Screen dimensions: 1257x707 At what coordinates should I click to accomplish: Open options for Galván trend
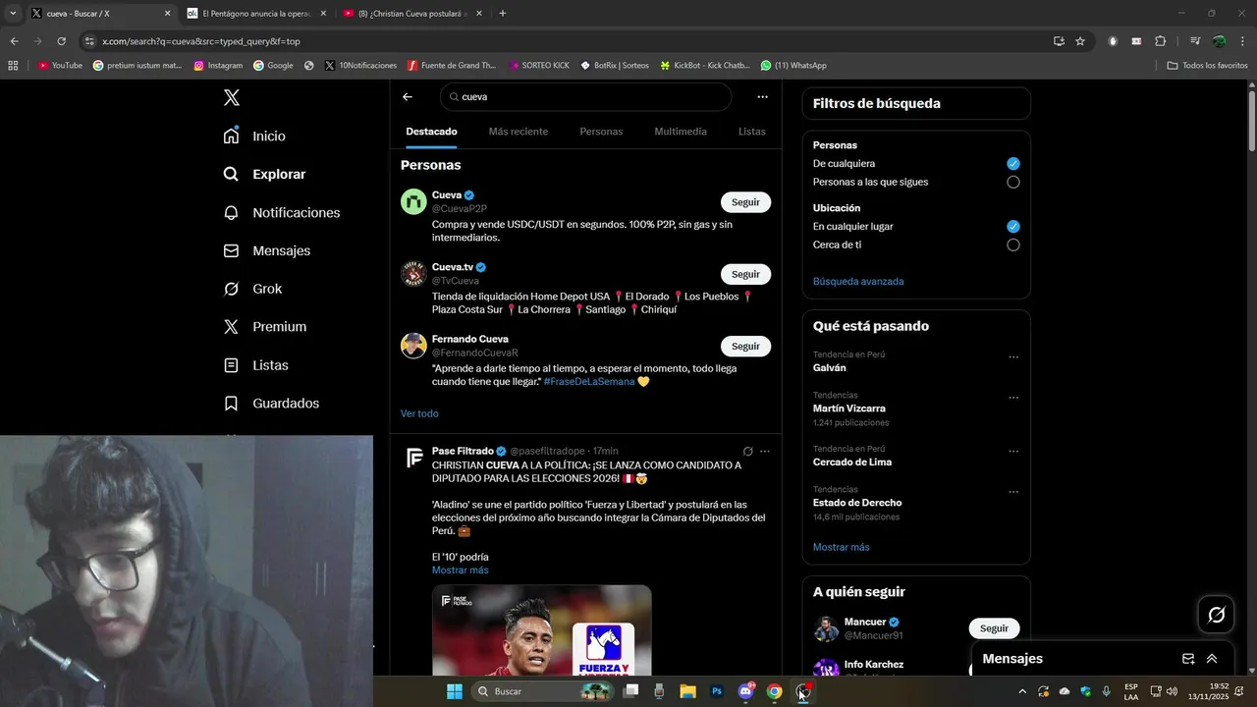click(1013, 357)
